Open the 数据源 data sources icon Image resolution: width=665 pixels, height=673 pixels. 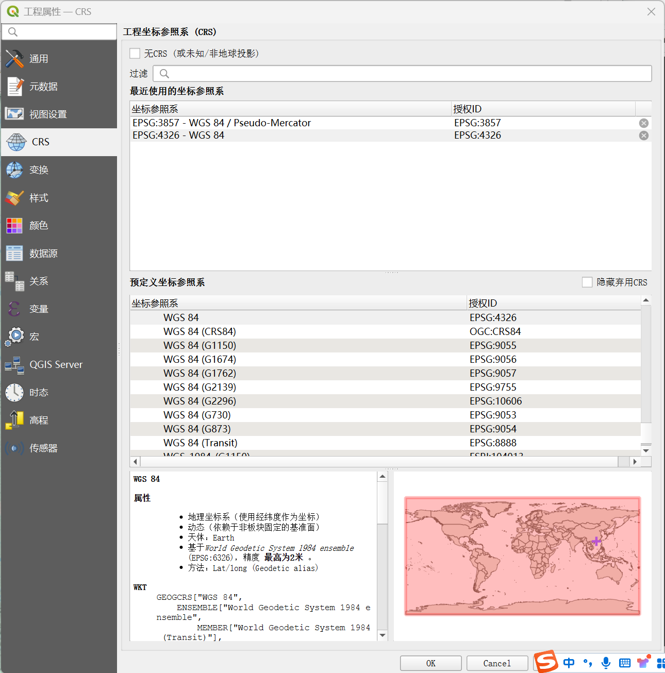14,254
